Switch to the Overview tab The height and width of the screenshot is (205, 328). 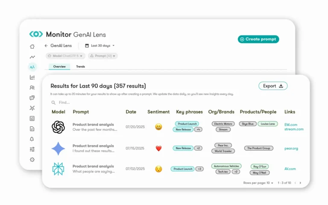tap(59, 67)
